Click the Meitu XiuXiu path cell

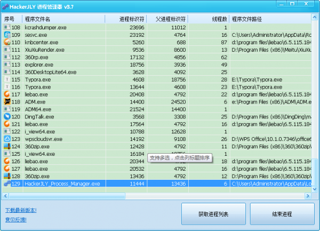271,50
